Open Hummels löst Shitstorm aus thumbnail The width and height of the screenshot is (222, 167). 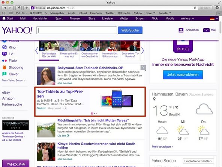click(x=110, y=46)
